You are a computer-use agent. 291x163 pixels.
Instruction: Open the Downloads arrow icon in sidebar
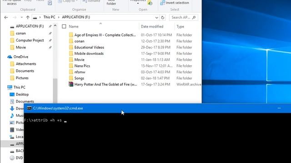(12, 109)
